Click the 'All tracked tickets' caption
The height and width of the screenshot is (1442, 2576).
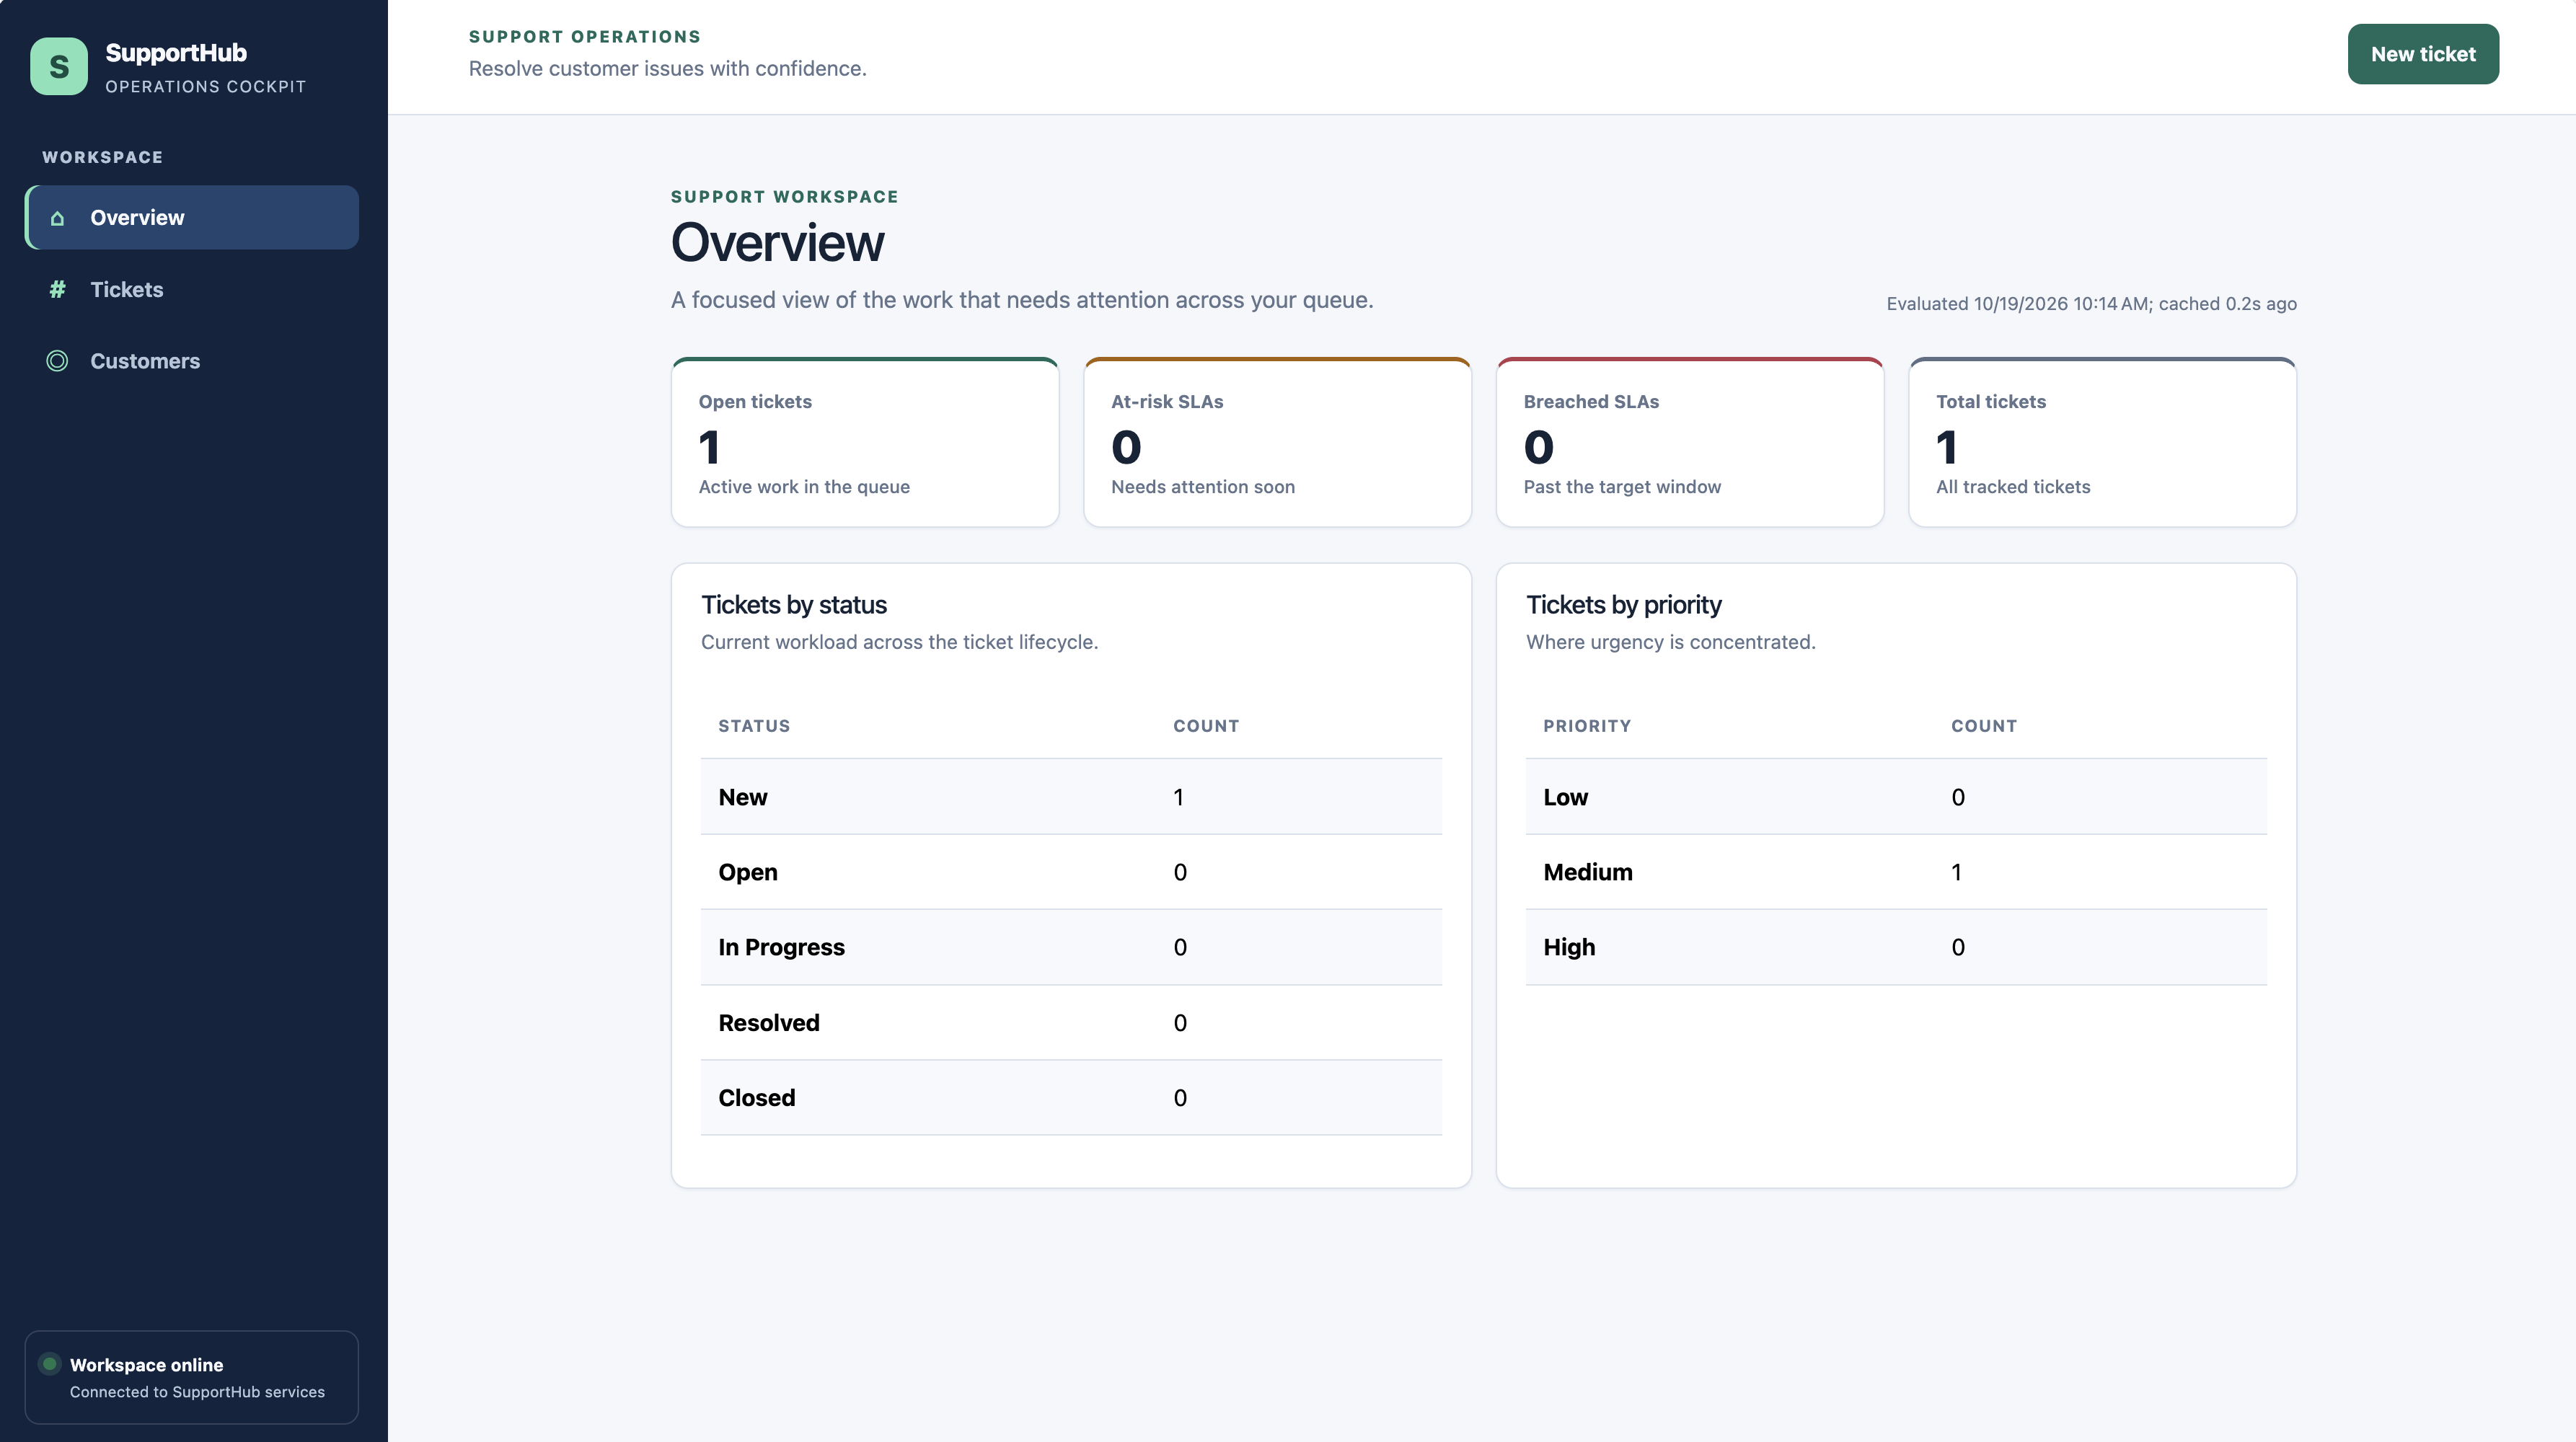2013,487
